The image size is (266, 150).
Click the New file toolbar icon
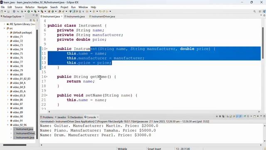point(2,11)
